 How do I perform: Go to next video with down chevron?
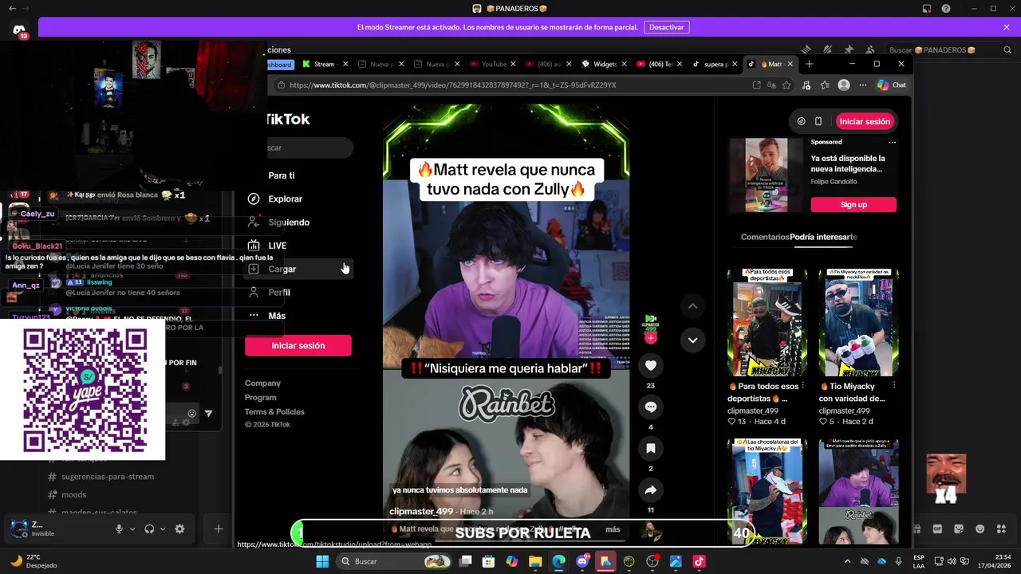tap(692, 340)
